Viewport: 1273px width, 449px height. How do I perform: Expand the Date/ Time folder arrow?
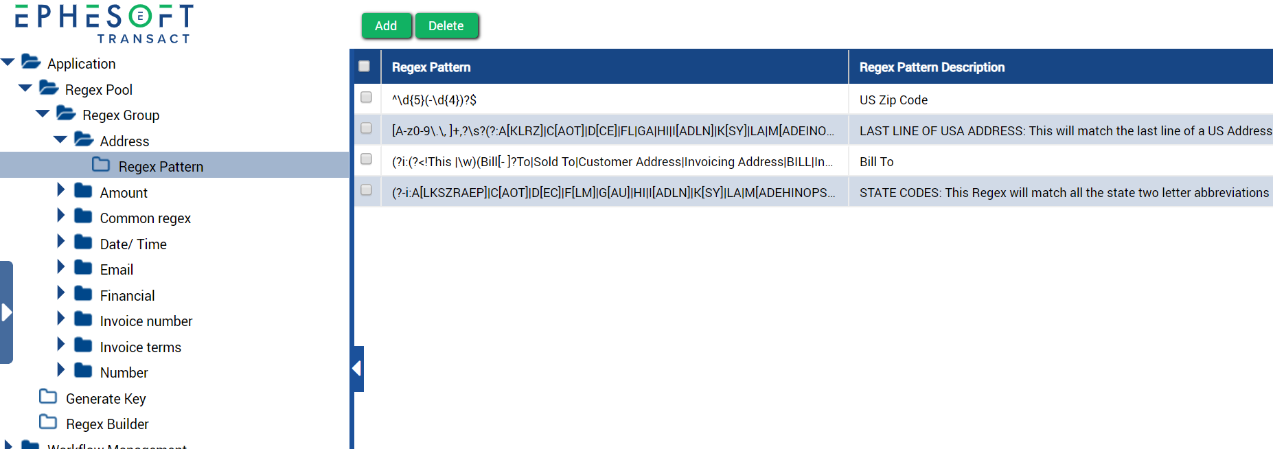61,242
